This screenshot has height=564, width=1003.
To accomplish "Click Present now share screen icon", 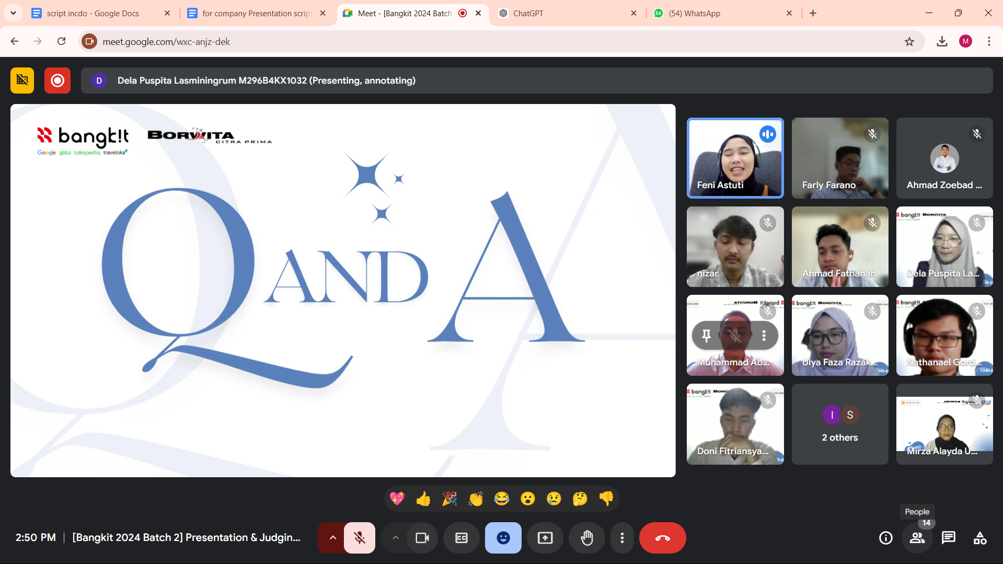I will pyautogui.click(x=545, y=538).
